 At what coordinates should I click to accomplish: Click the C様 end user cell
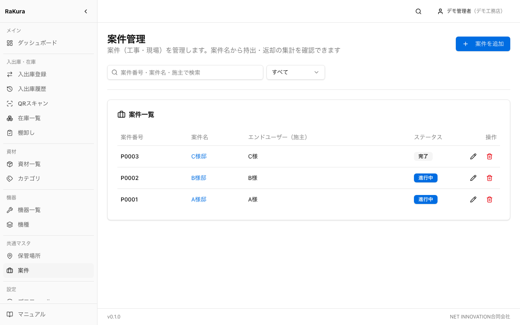point(253,156)
